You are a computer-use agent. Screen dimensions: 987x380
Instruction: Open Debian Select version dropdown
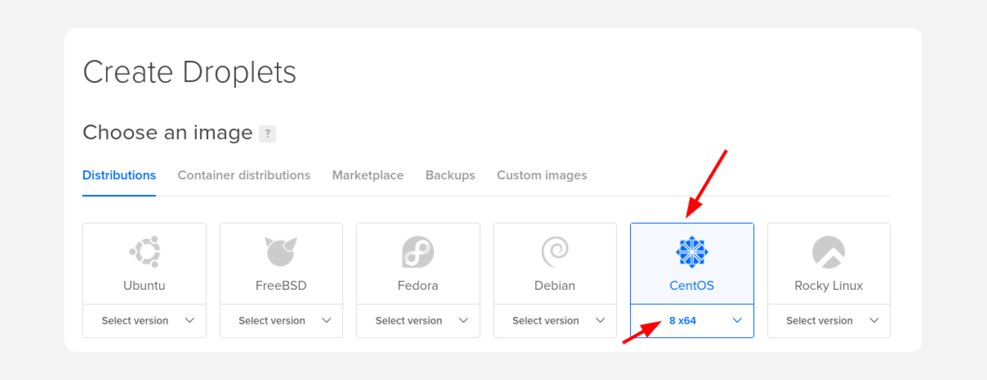tap(555, 321)
